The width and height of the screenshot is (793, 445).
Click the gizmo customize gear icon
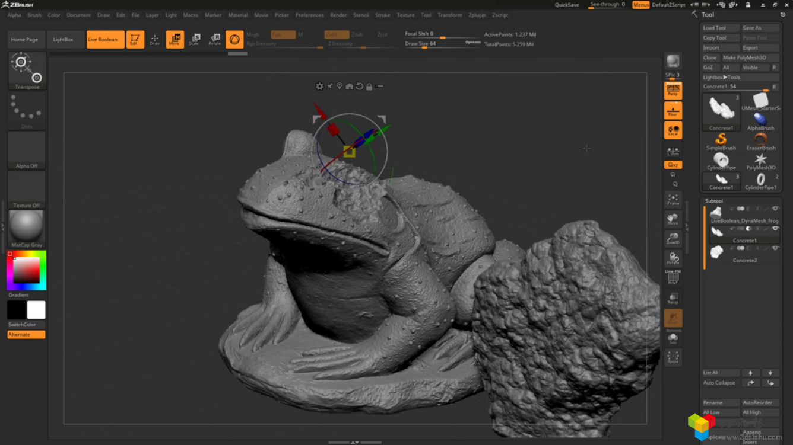pyautogui.click(x=319, y=87)
